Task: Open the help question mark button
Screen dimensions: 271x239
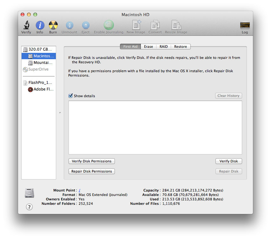Action: click(x=29, y=207)
